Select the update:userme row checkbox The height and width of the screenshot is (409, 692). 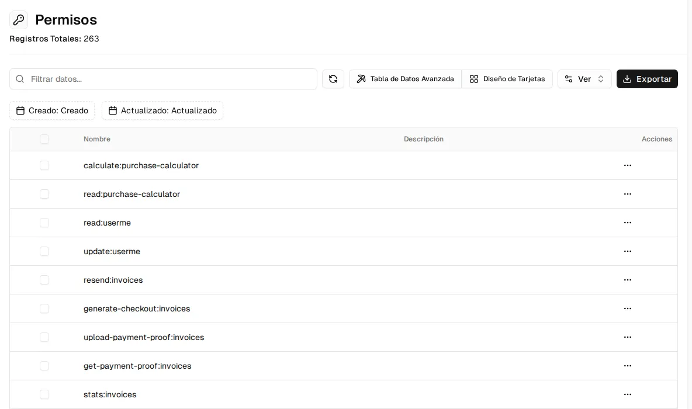(x=44, y=251)
